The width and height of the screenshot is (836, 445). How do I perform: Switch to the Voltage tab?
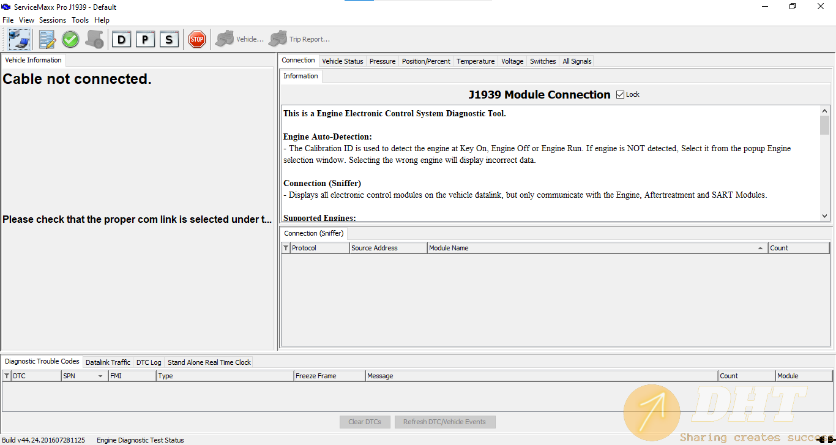pos(512,61)
